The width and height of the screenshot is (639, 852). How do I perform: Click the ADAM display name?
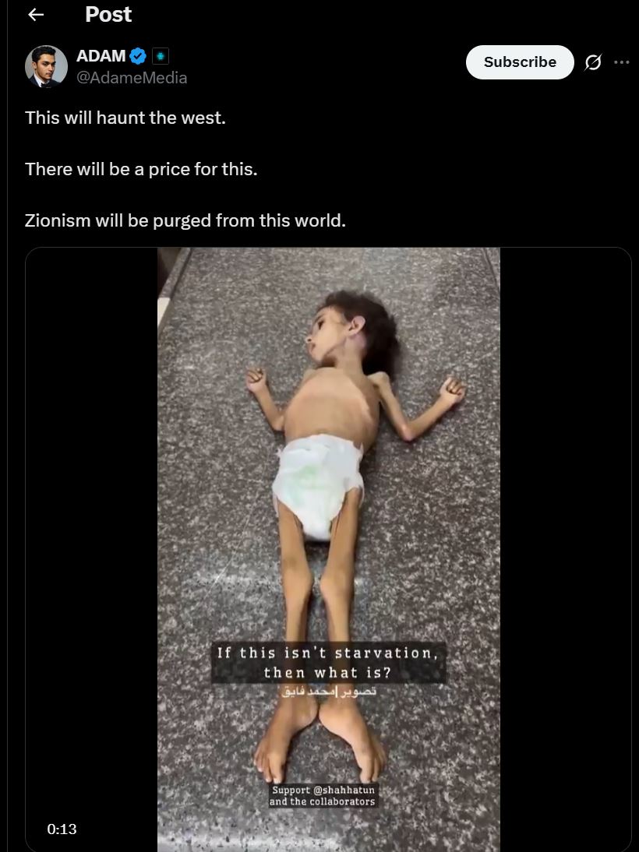101,55
